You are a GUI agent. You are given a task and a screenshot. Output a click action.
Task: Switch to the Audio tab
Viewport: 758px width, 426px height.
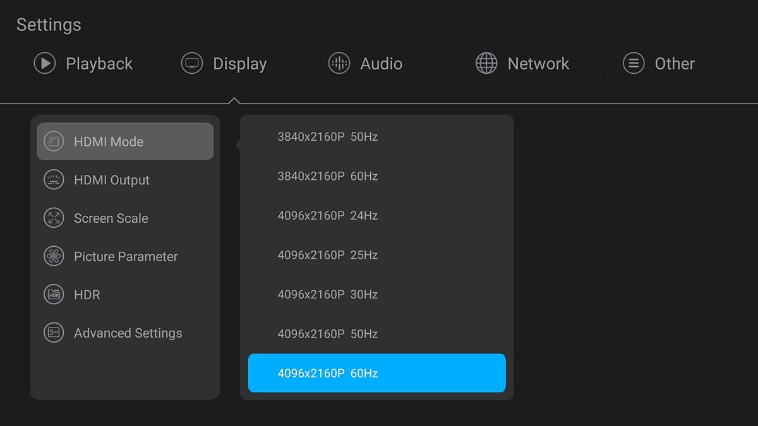coord(380,64)
